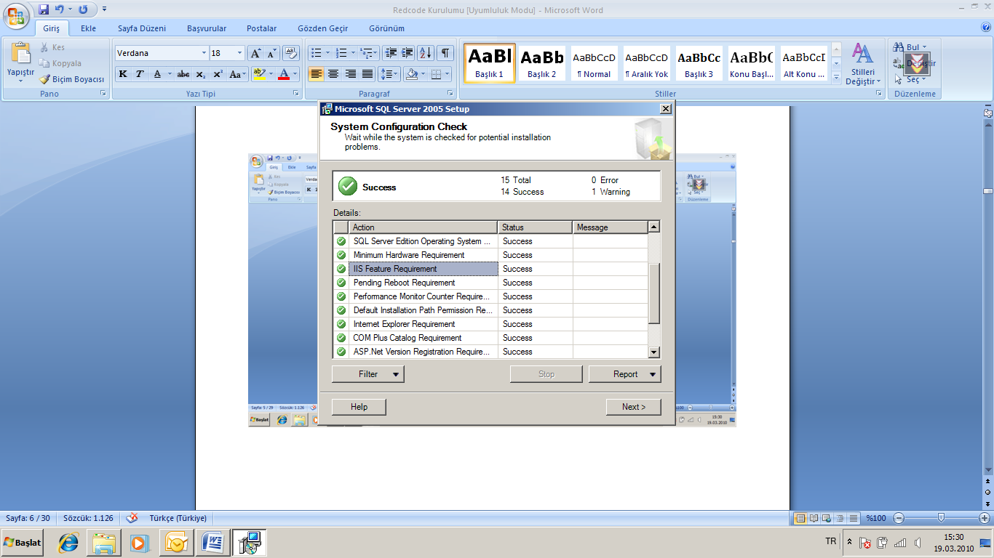The width and height of the screenshot is (994, 558).
Task: Open the Filter dropdown in SQL Setup
Action: [367, 374]
